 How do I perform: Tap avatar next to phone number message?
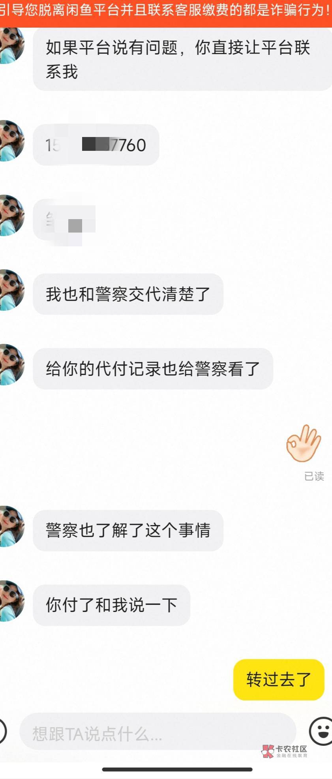coord(11,141)
